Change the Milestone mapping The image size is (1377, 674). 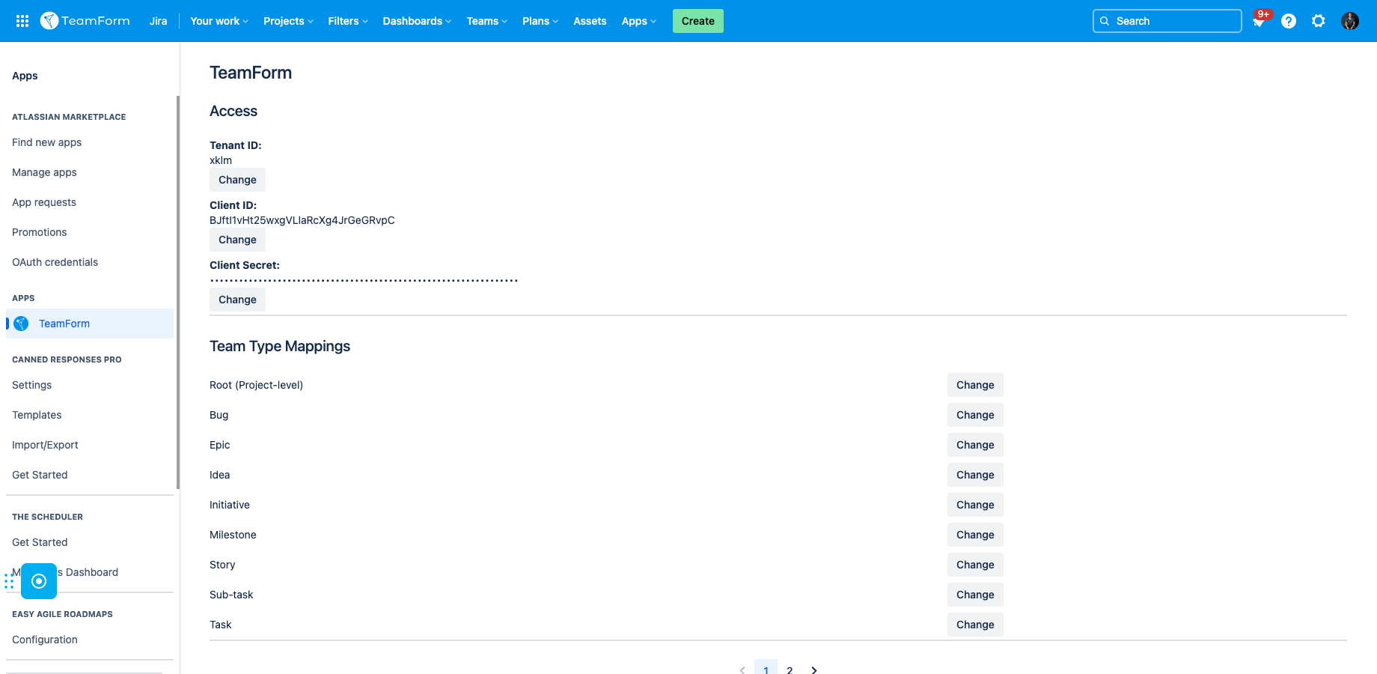(975, 535)
